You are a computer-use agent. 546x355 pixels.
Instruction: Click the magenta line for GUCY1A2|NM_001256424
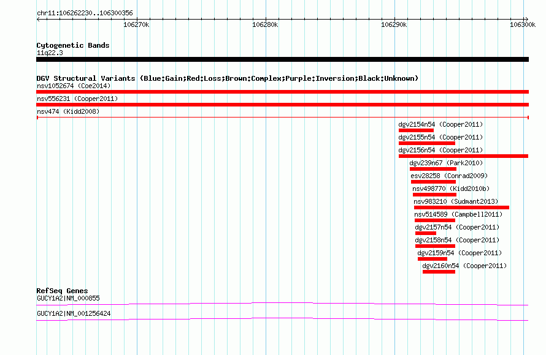[282, 319]
